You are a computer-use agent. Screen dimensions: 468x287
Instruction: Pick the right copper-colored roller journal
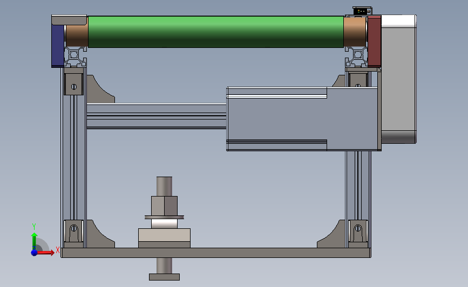coord(355,32)
